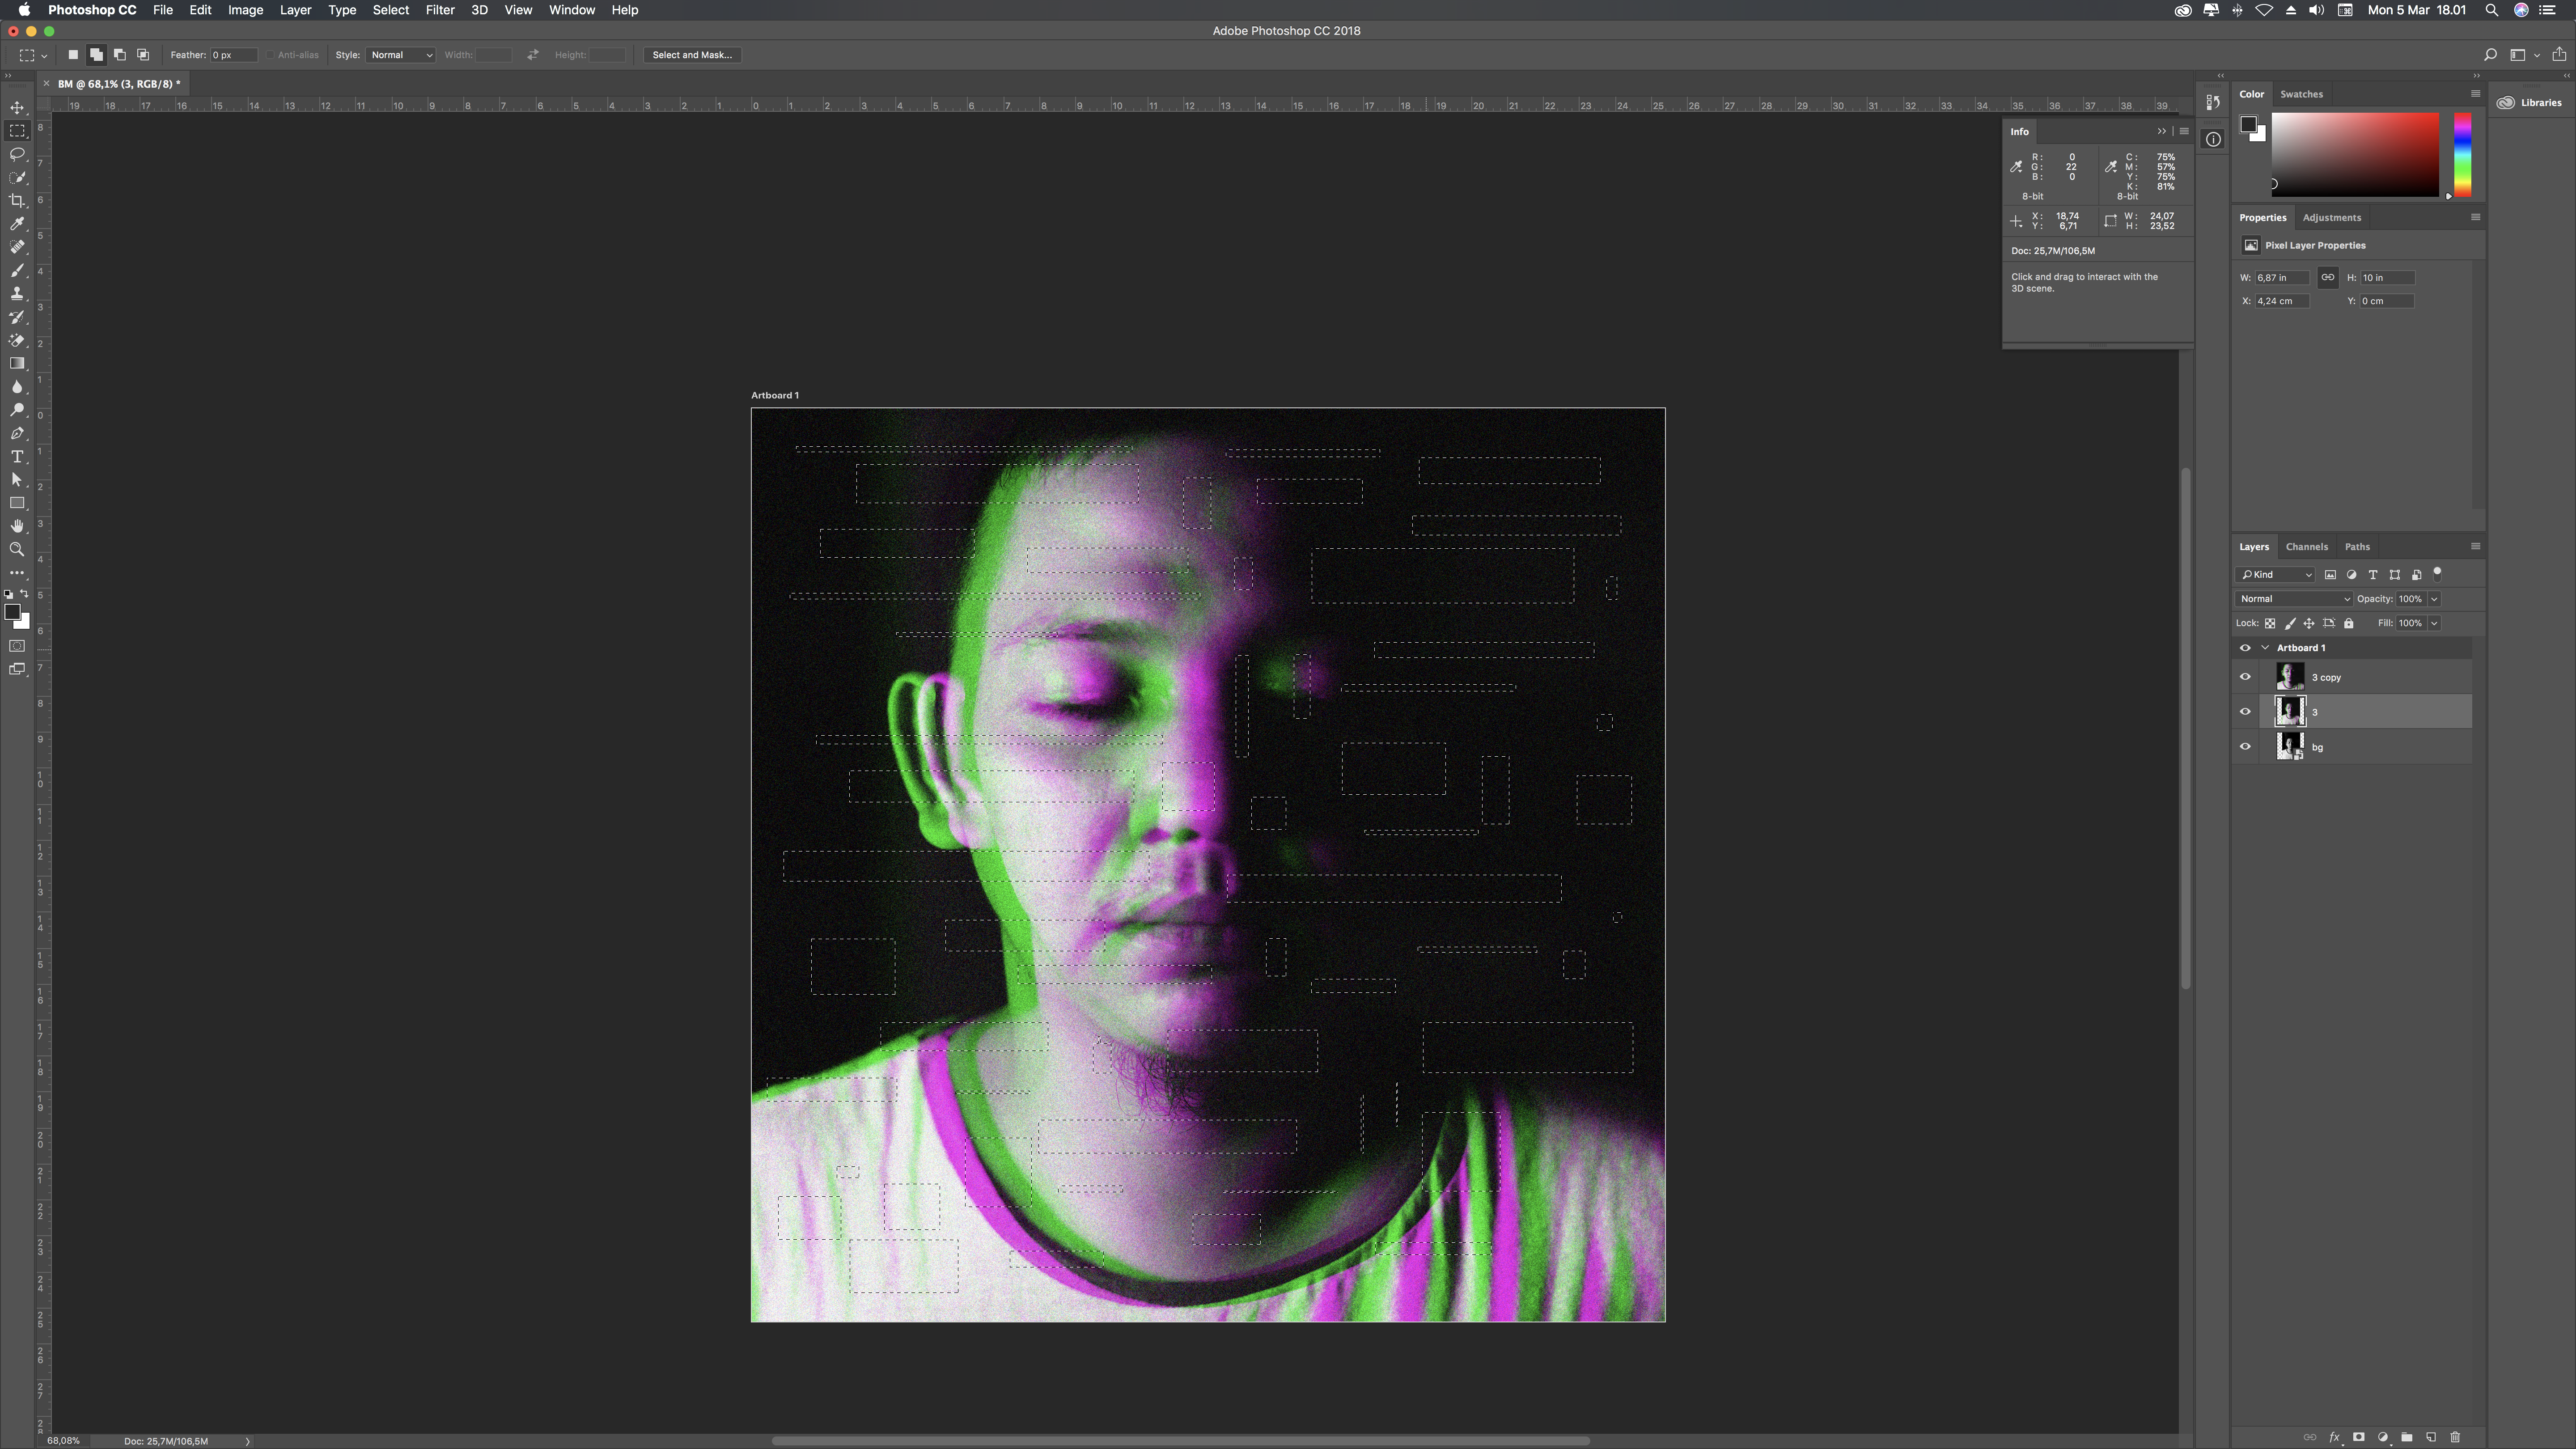
Task: Select the Zoom tool
Action: tap(17, 549)
